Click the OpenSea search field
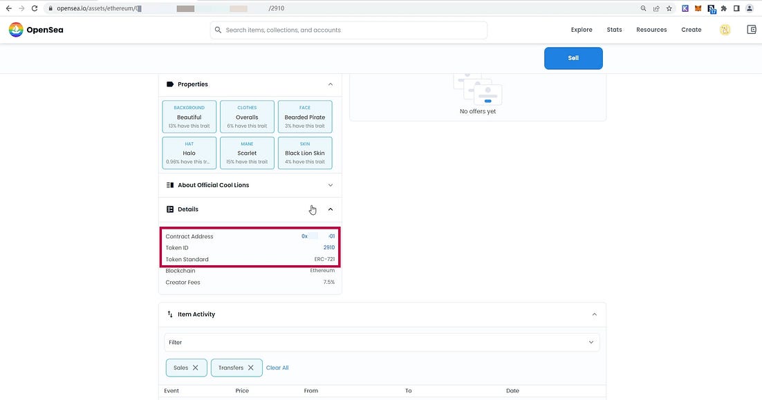The image size is (762, 400). (349, 30)
